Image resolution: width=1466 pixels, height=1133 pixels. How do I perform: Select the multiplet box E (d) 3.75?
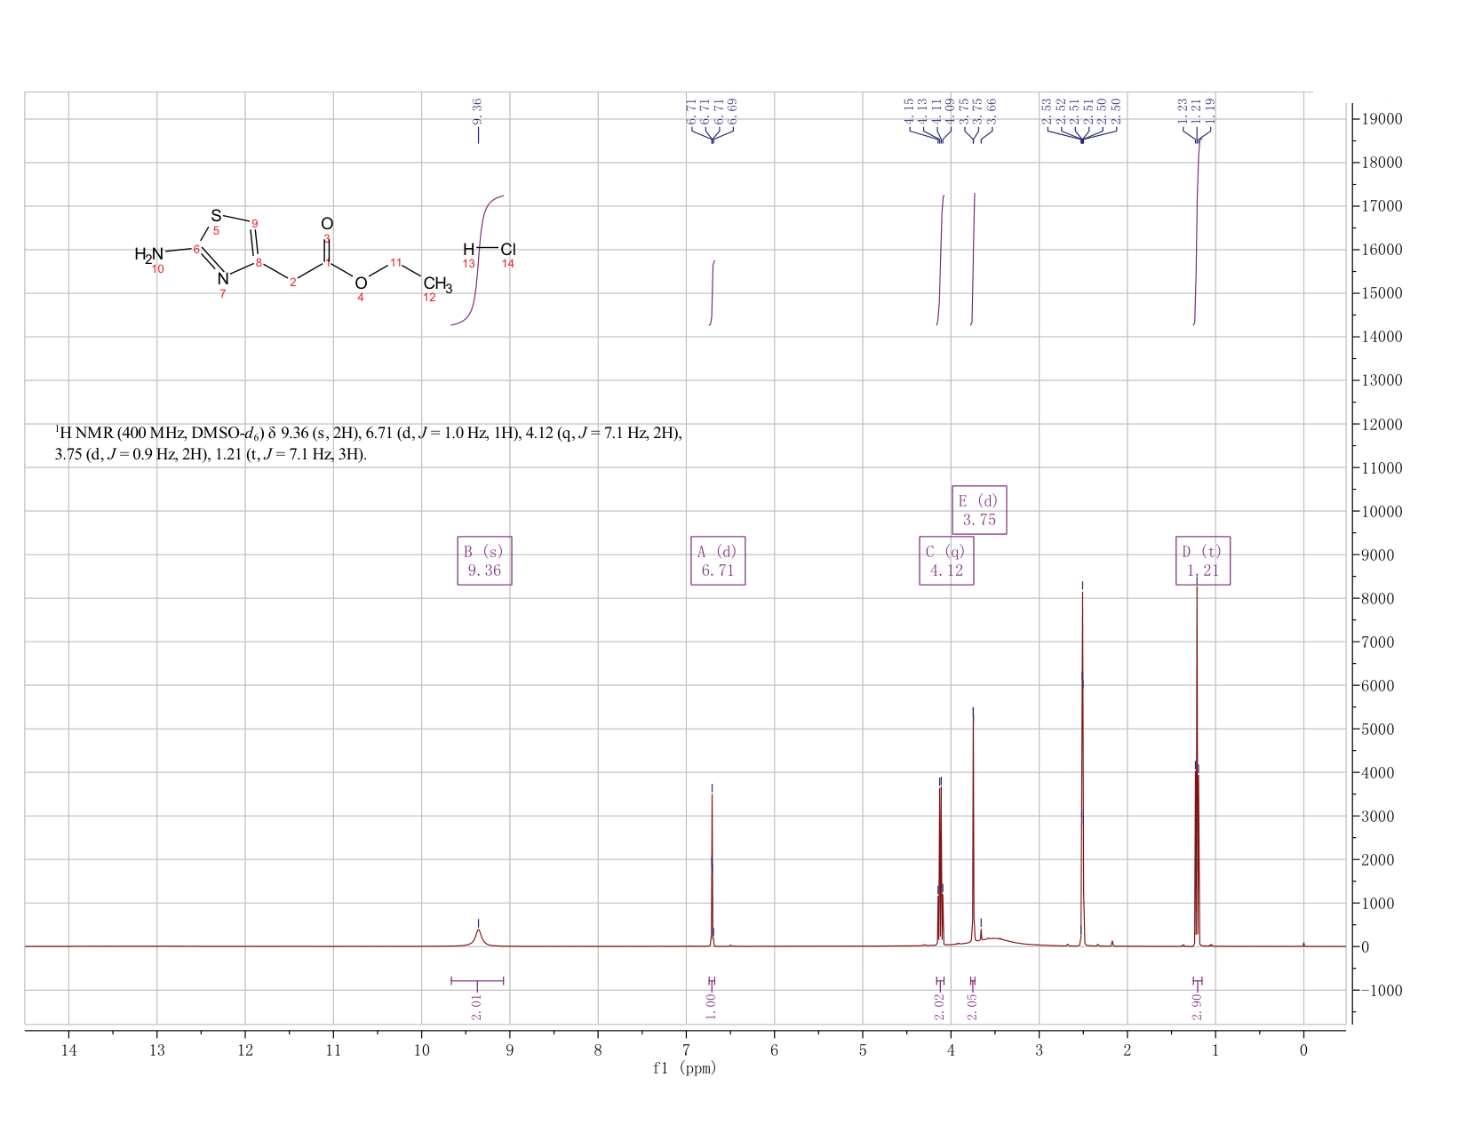[979, 510]
